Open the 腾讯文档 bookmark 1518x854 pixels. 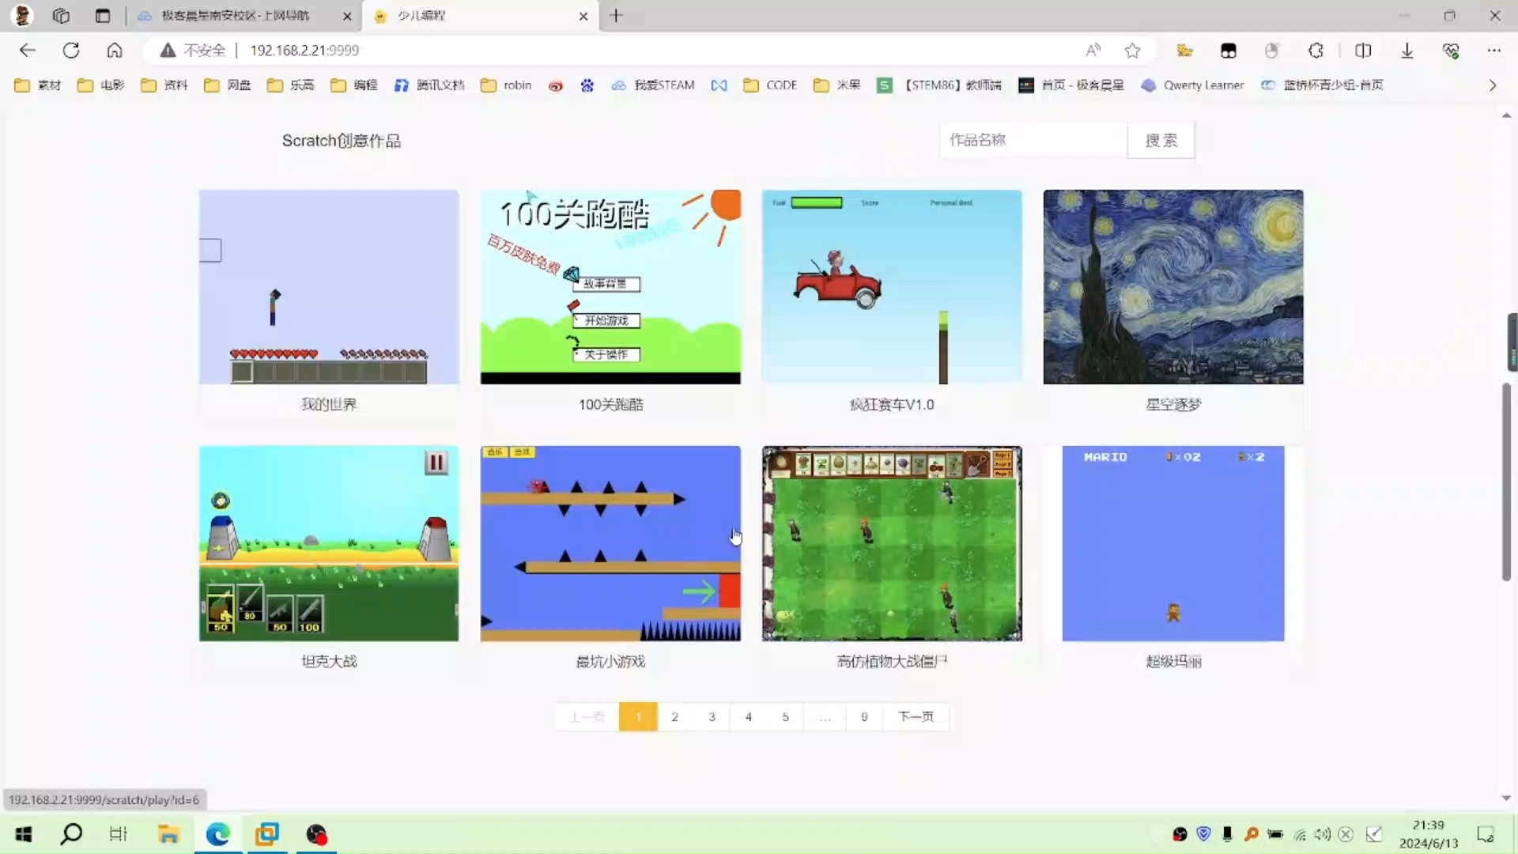(x=429, y=85)
